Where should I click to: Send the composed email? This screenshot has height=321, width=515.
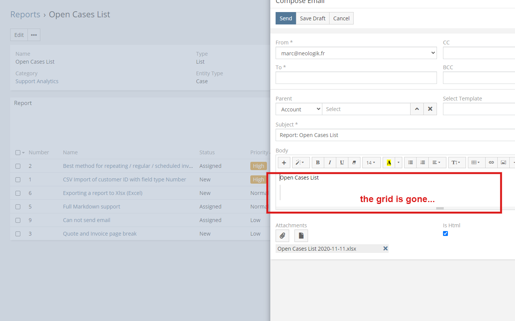point(286,18)
